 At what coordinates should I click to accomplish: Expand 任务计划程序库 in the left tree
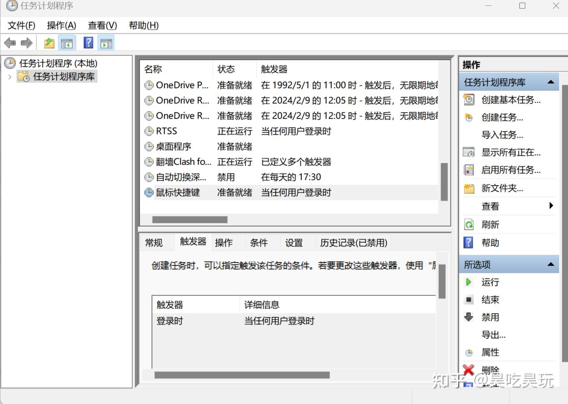click(9, 76)
